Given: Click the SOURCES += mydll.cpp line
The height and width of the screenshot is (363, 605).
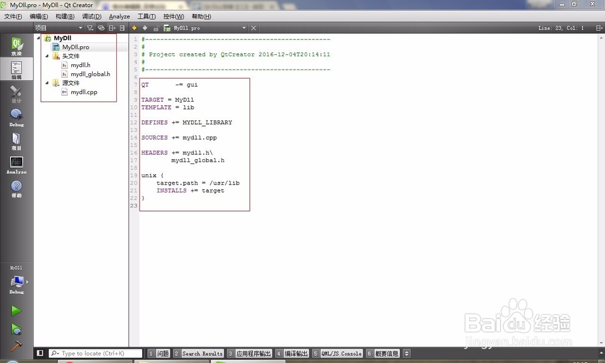Looking at the screenshot, I should (178, 138).
